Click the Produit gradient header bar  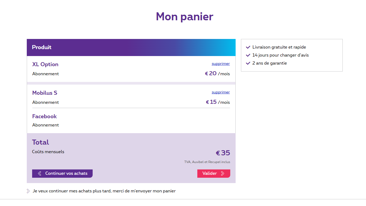[x=131, y=47]
